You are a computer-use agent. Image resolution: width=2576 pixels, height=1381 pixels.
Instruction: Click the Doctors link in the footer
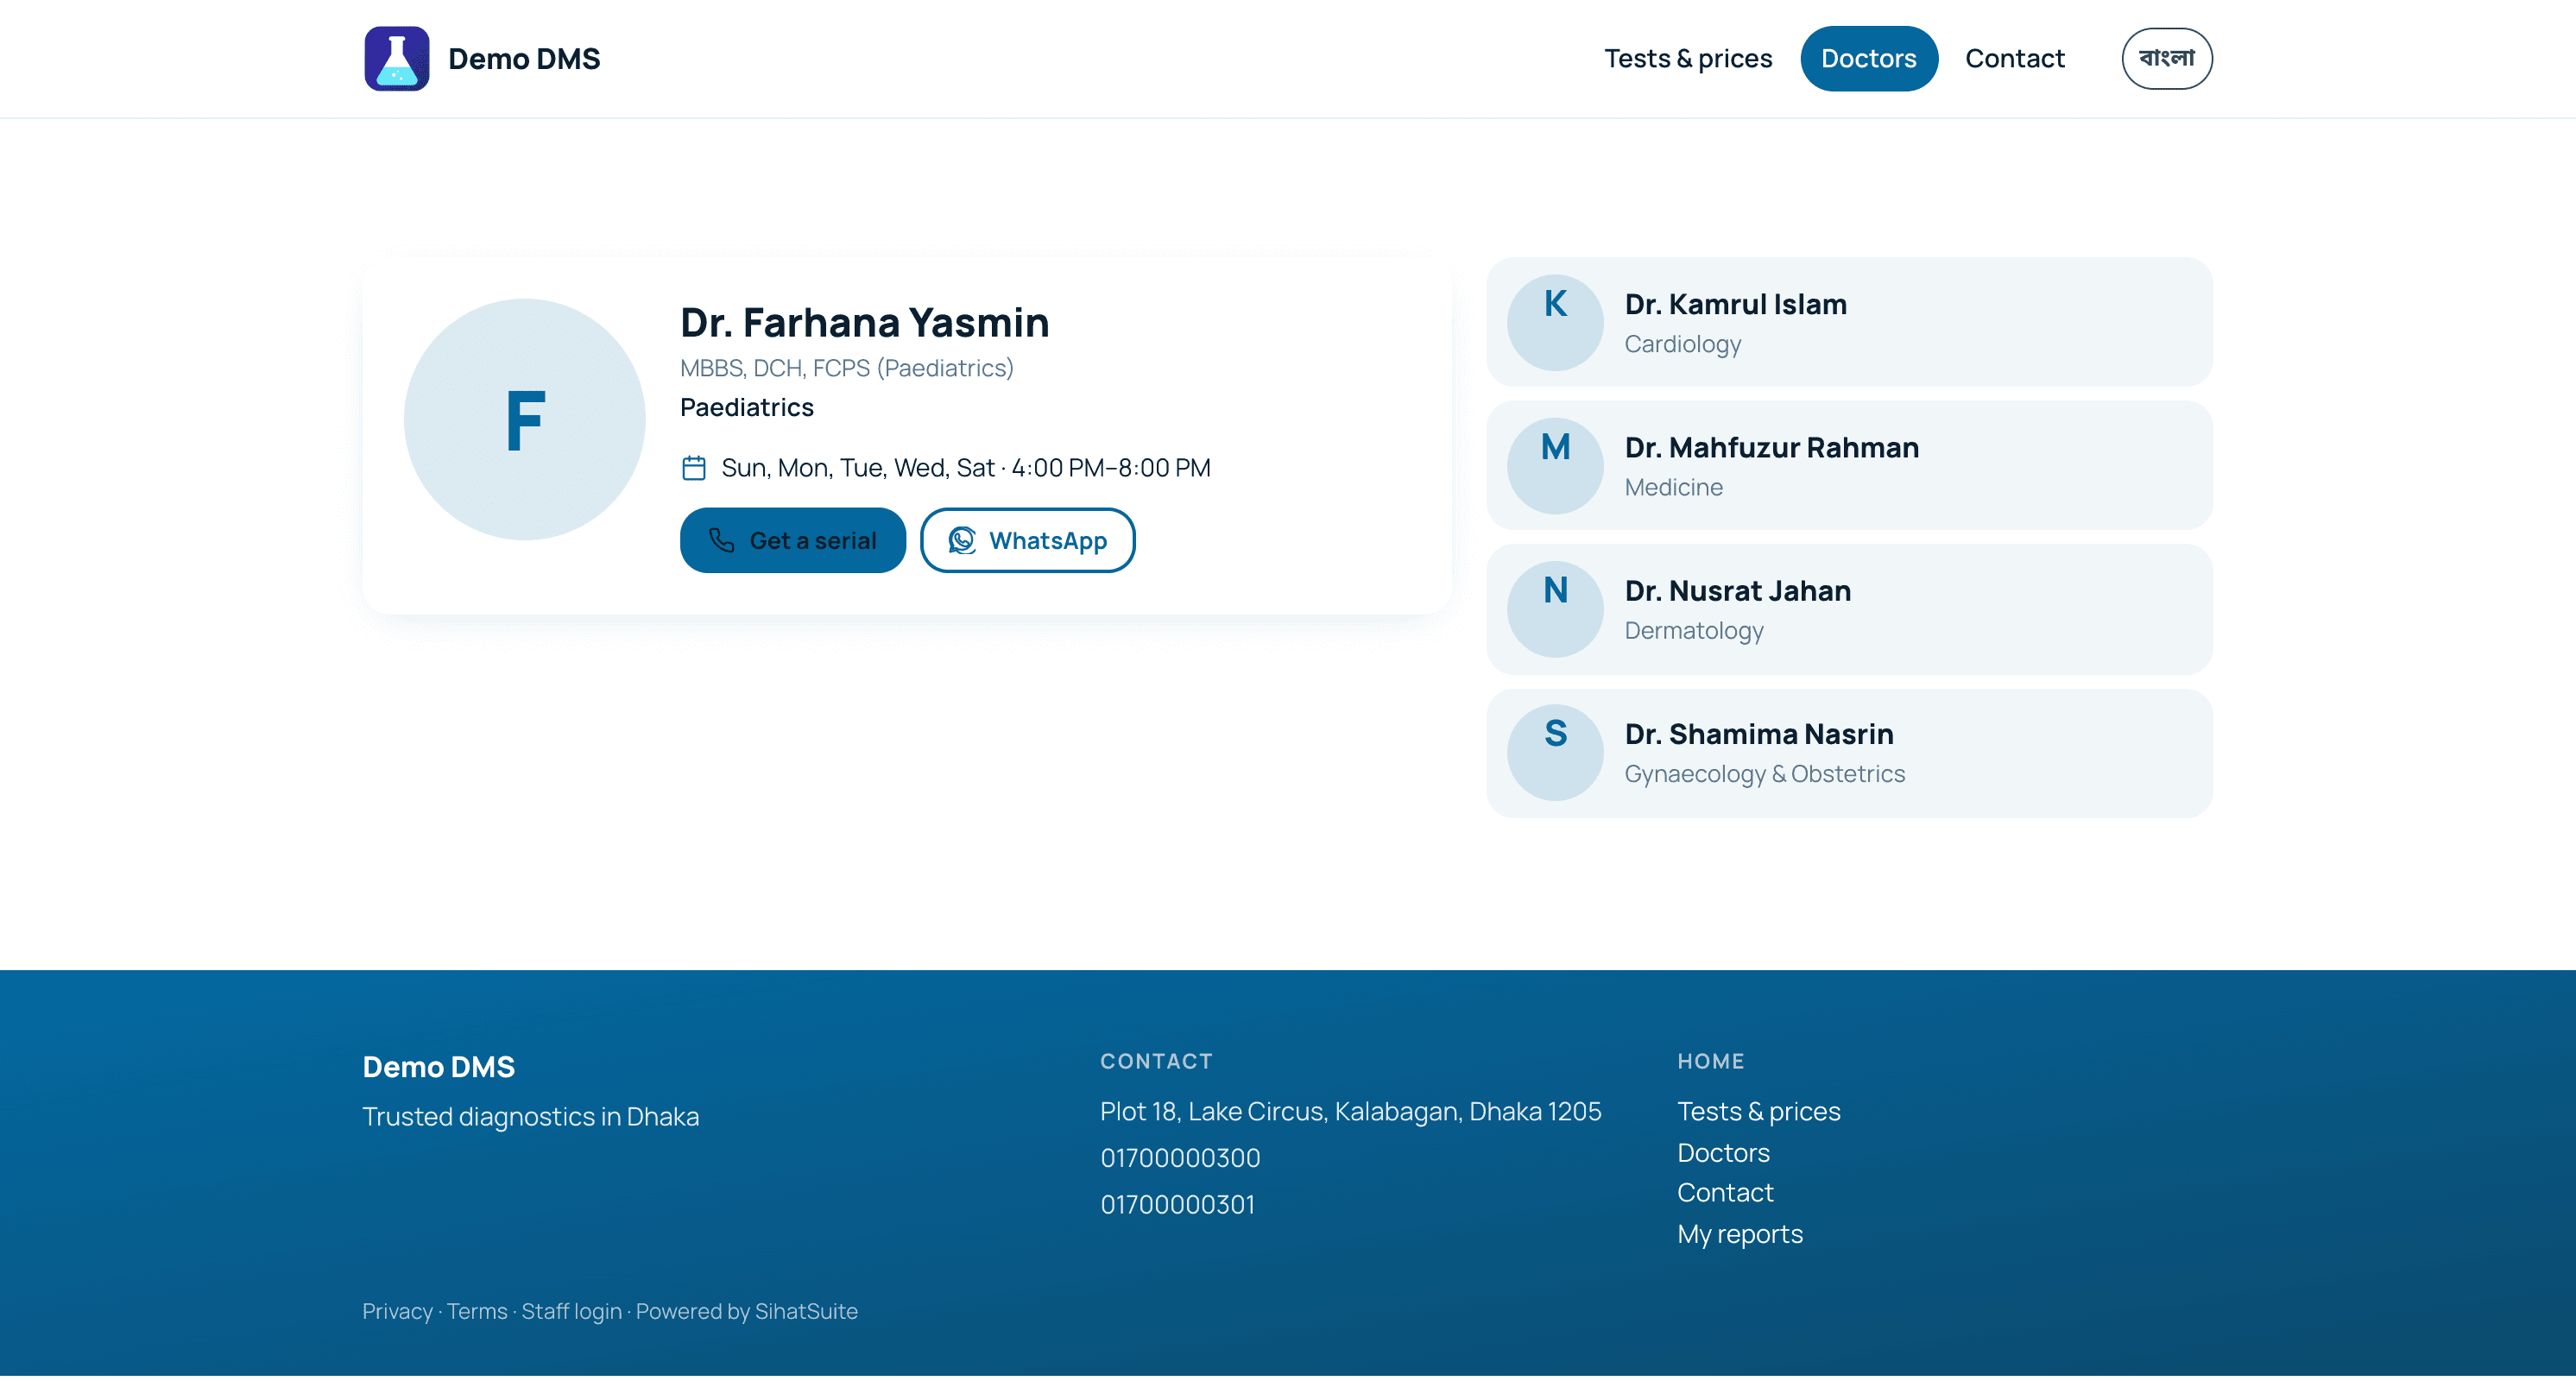coord(1723,1152)
